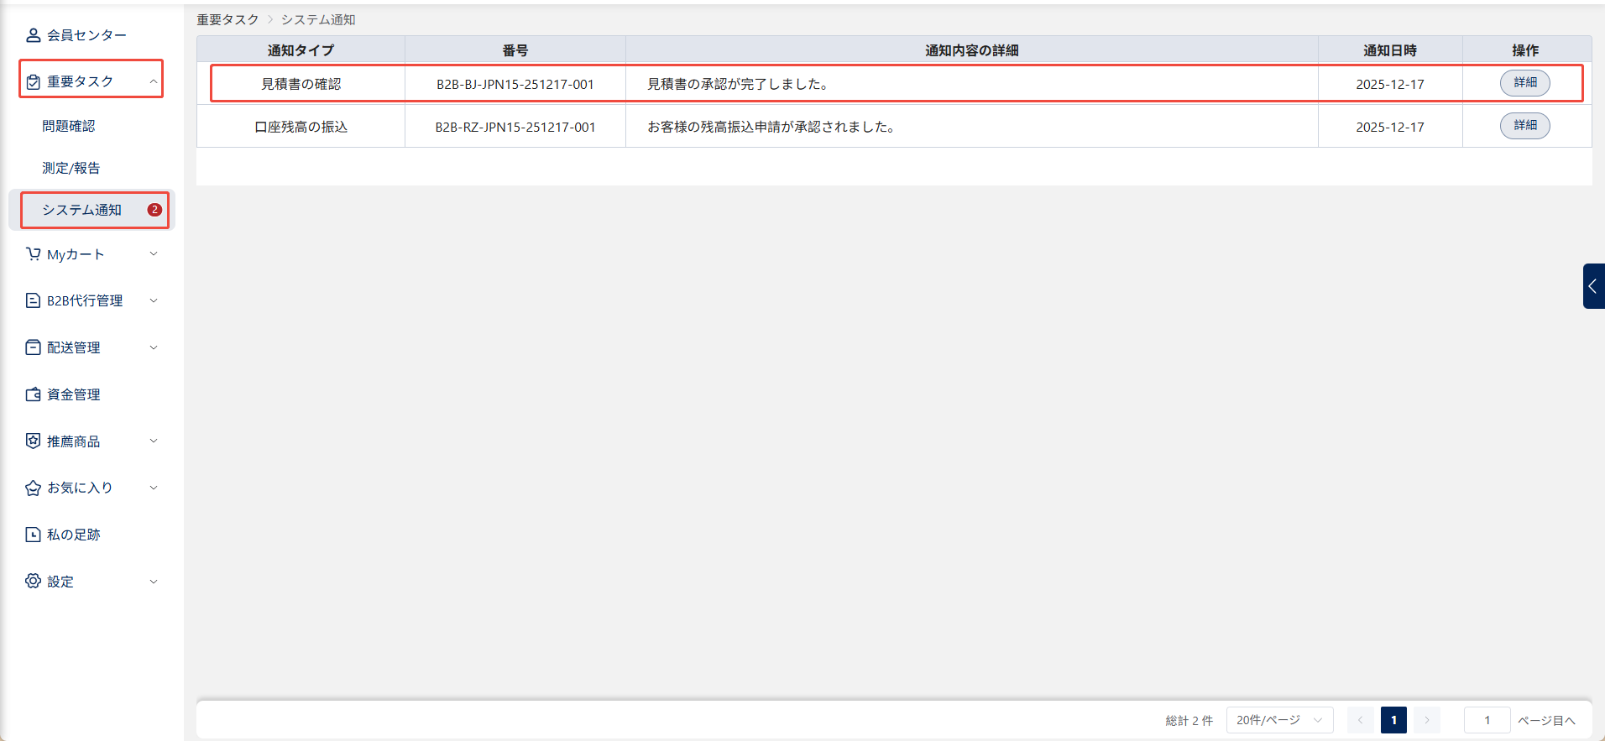
Task: Click the お気に入り star icon
Action: [x=33, y=488]
